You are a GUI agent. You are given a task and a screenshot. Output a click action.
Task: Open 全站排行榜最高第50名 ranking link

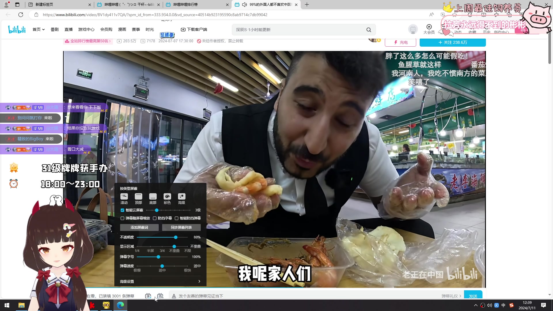pyautogui.click(x=88, y=41)
